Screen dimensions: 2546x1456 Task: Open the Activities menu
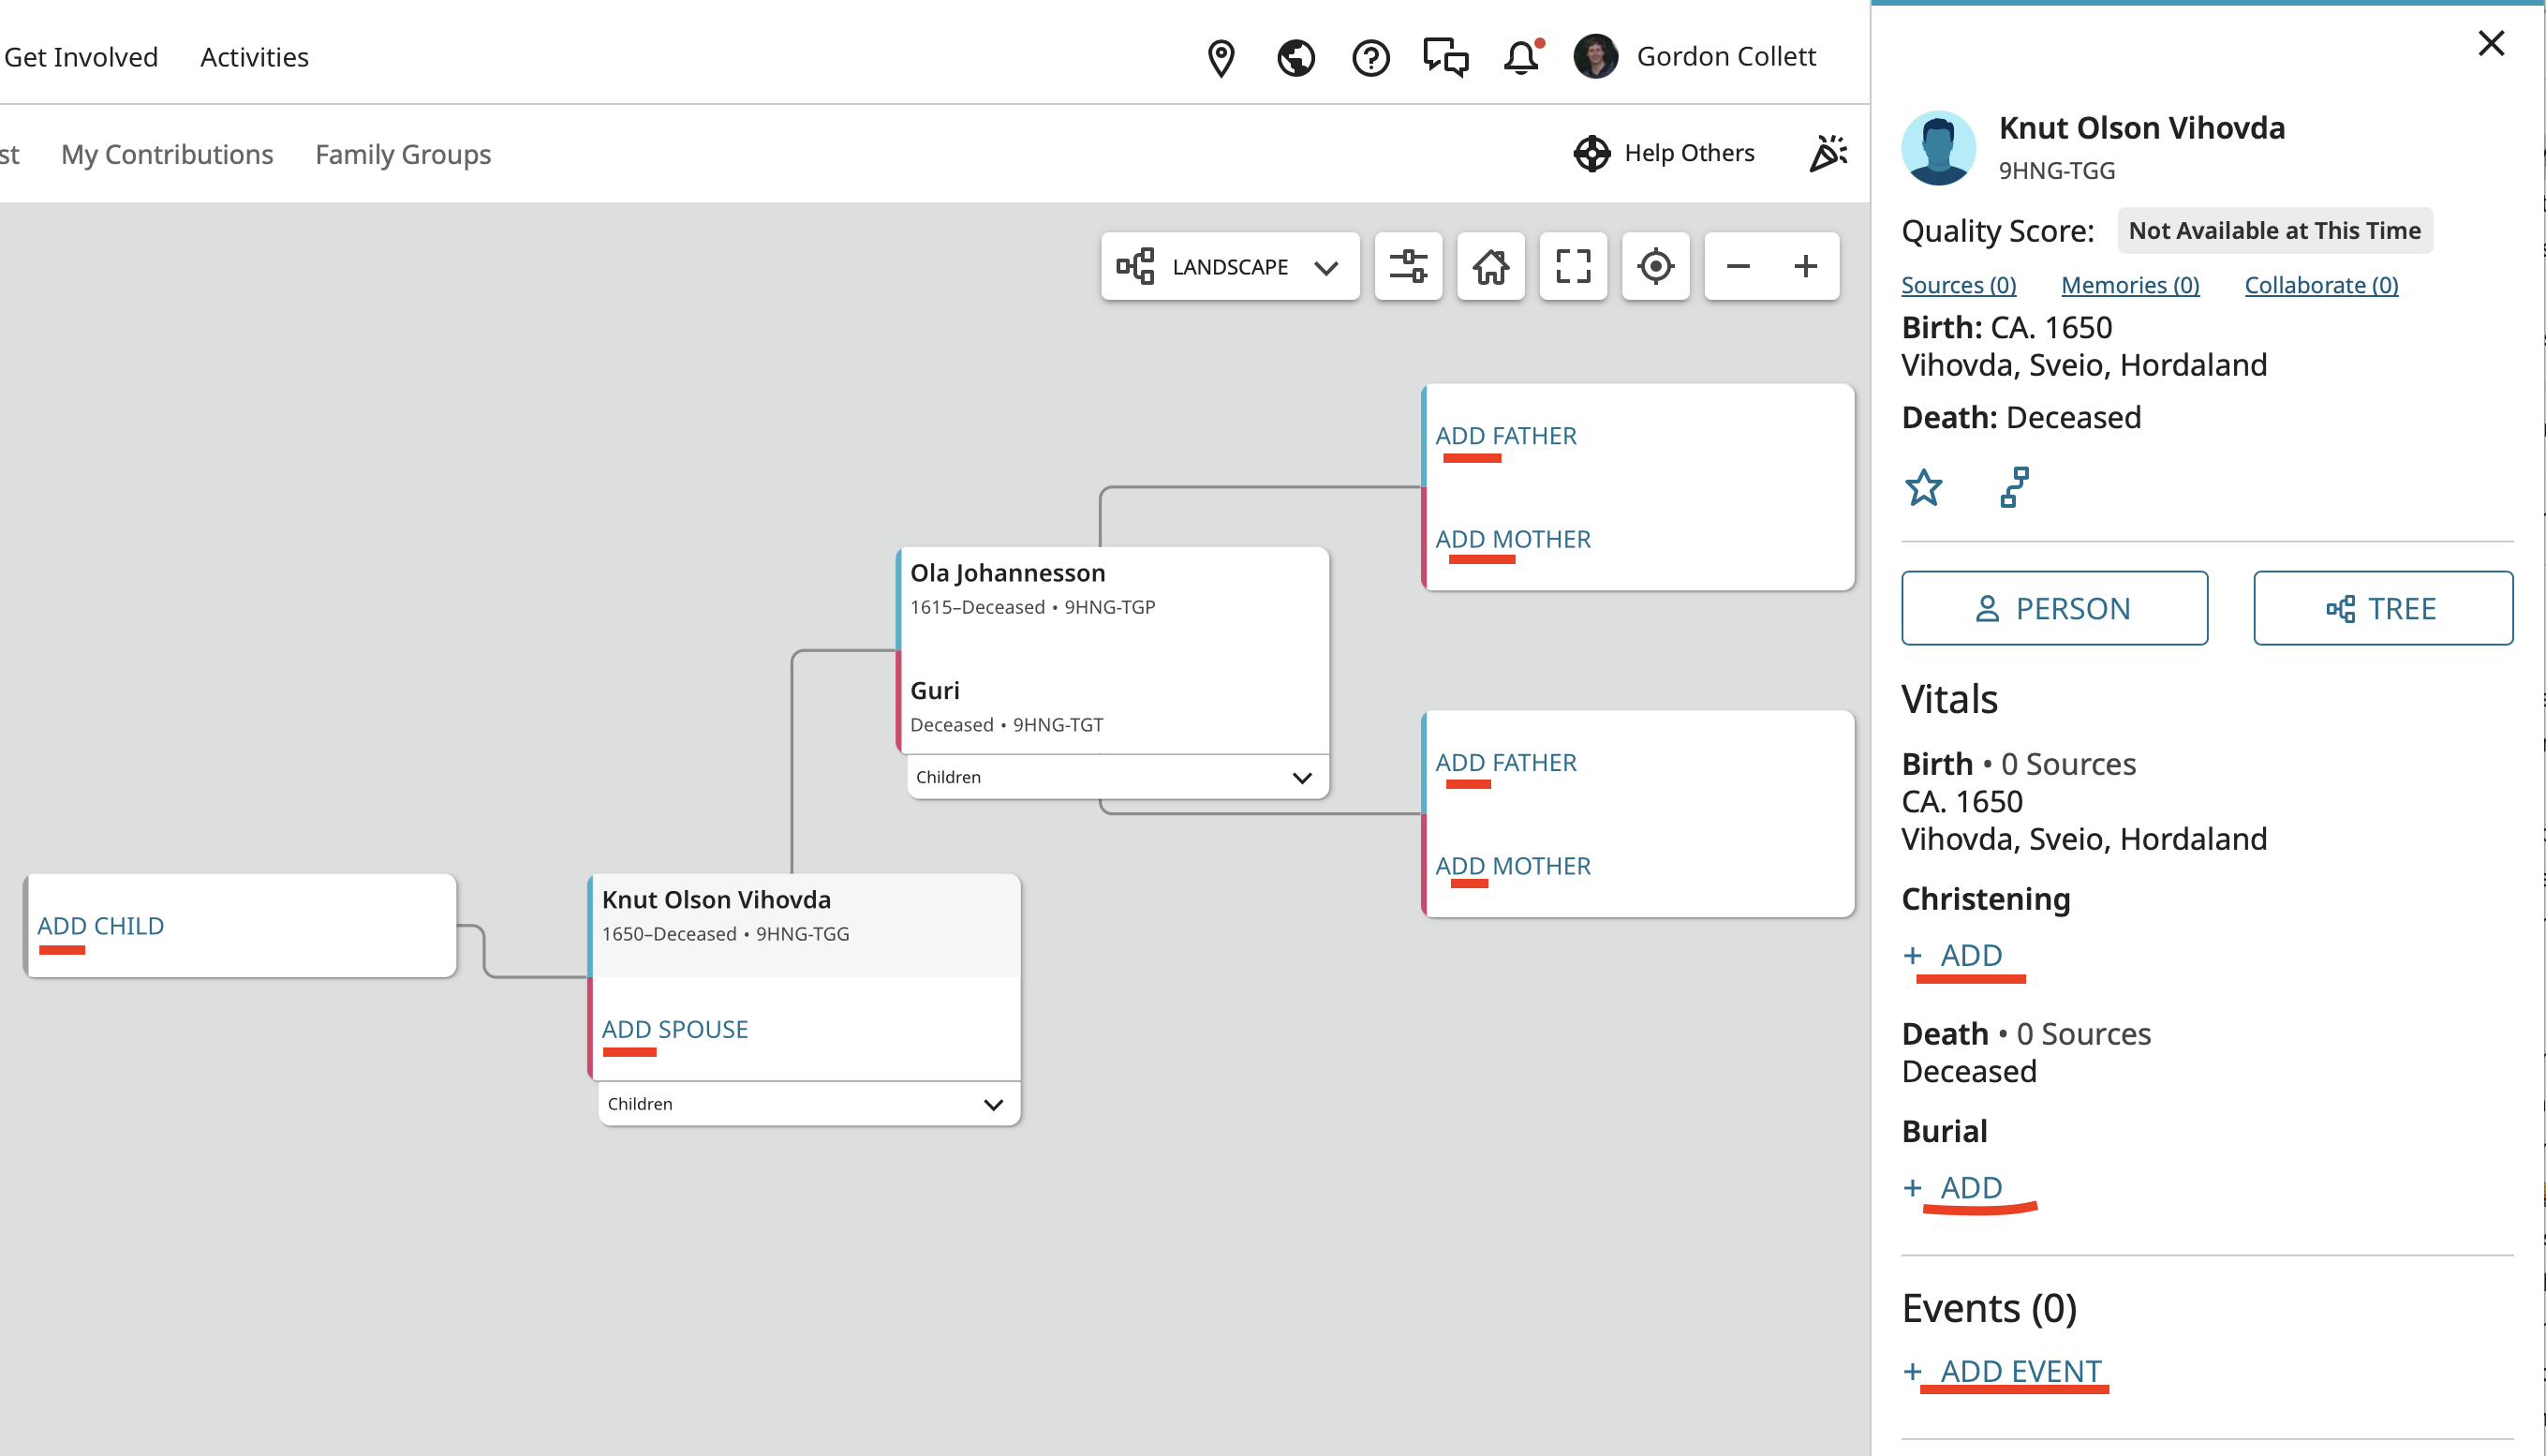(254, 57)
